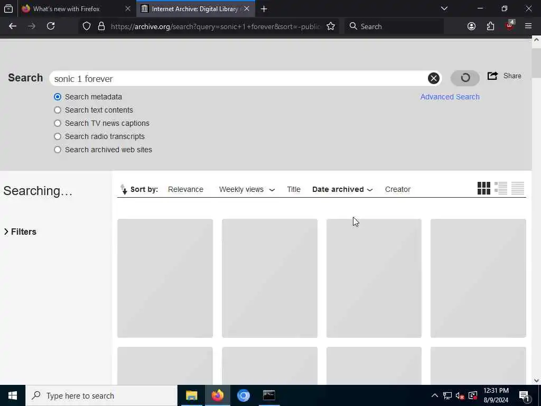The width and height of the screenshot is (541, 406).
Task: Open the notification center icon
Action: [524, 395]
